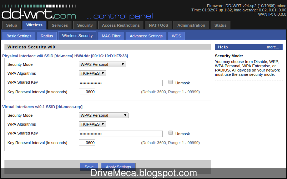
Task: Open wl0.1 Security Mode dropdown
Action: click(104, 115)
